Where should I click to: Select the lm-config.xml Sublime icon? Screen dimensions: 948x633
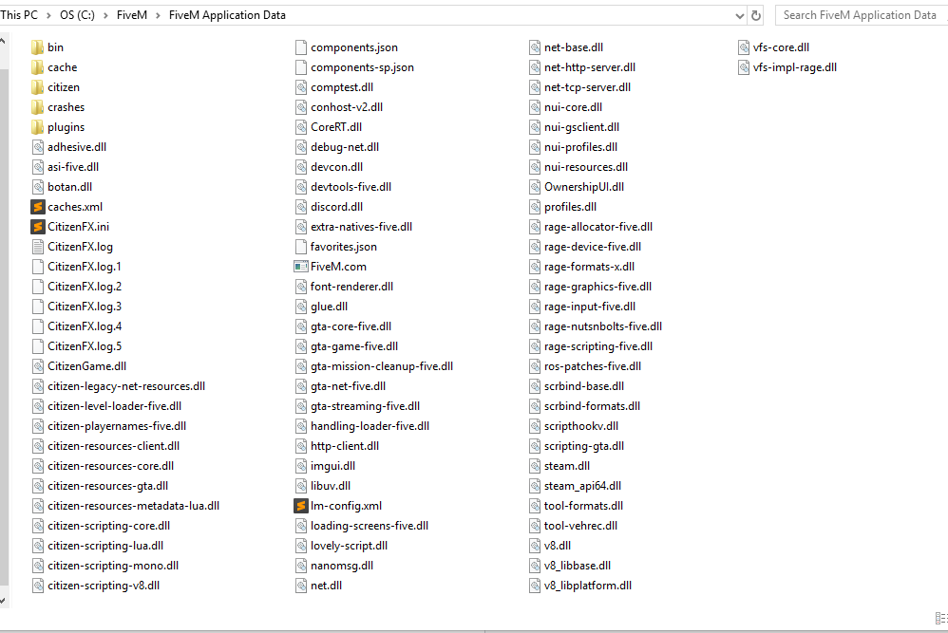tap(300, 506)
